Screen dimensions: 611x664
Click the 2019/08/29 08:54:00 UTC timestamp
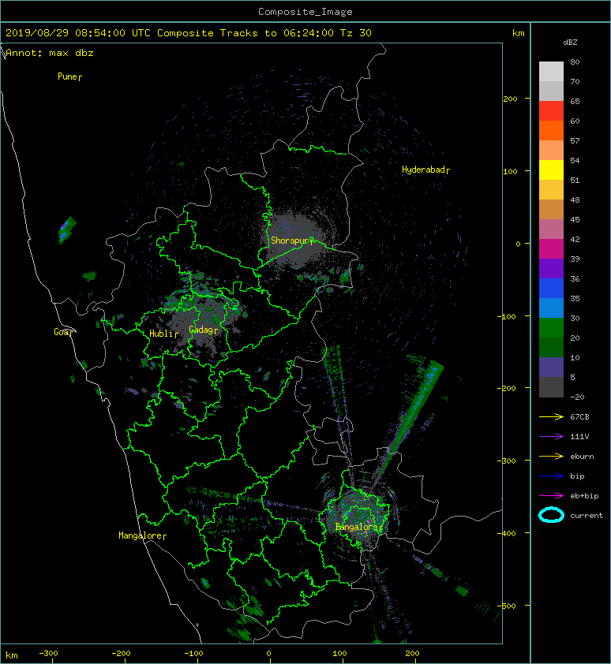78,33
